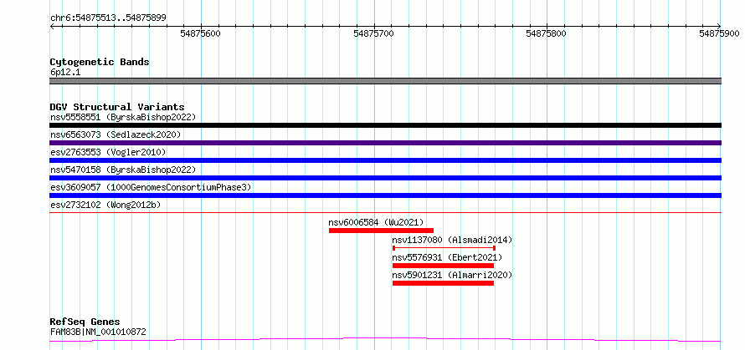Click the esv2732102 (Wong2012b) label
745x350 pixels.
[x=105, y=205]
